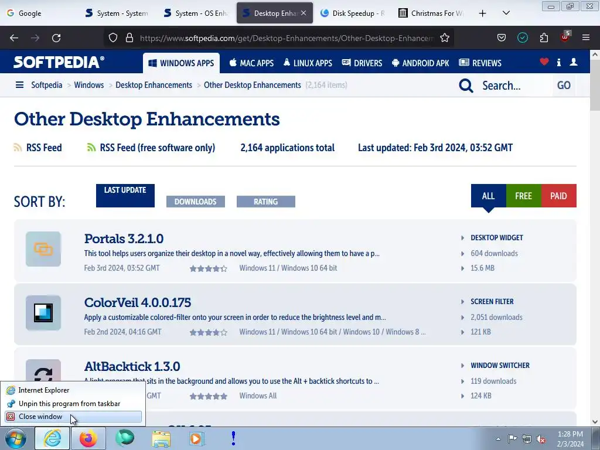Click the green RSS free software icon
600x450 pixels.
[x=91, y=148]
